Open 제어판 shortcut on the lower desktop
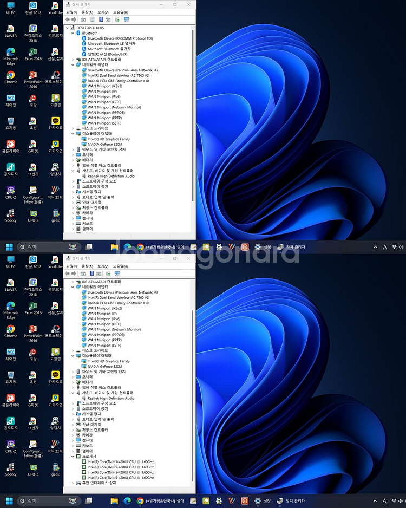406x508 pixels. (11, 354)
